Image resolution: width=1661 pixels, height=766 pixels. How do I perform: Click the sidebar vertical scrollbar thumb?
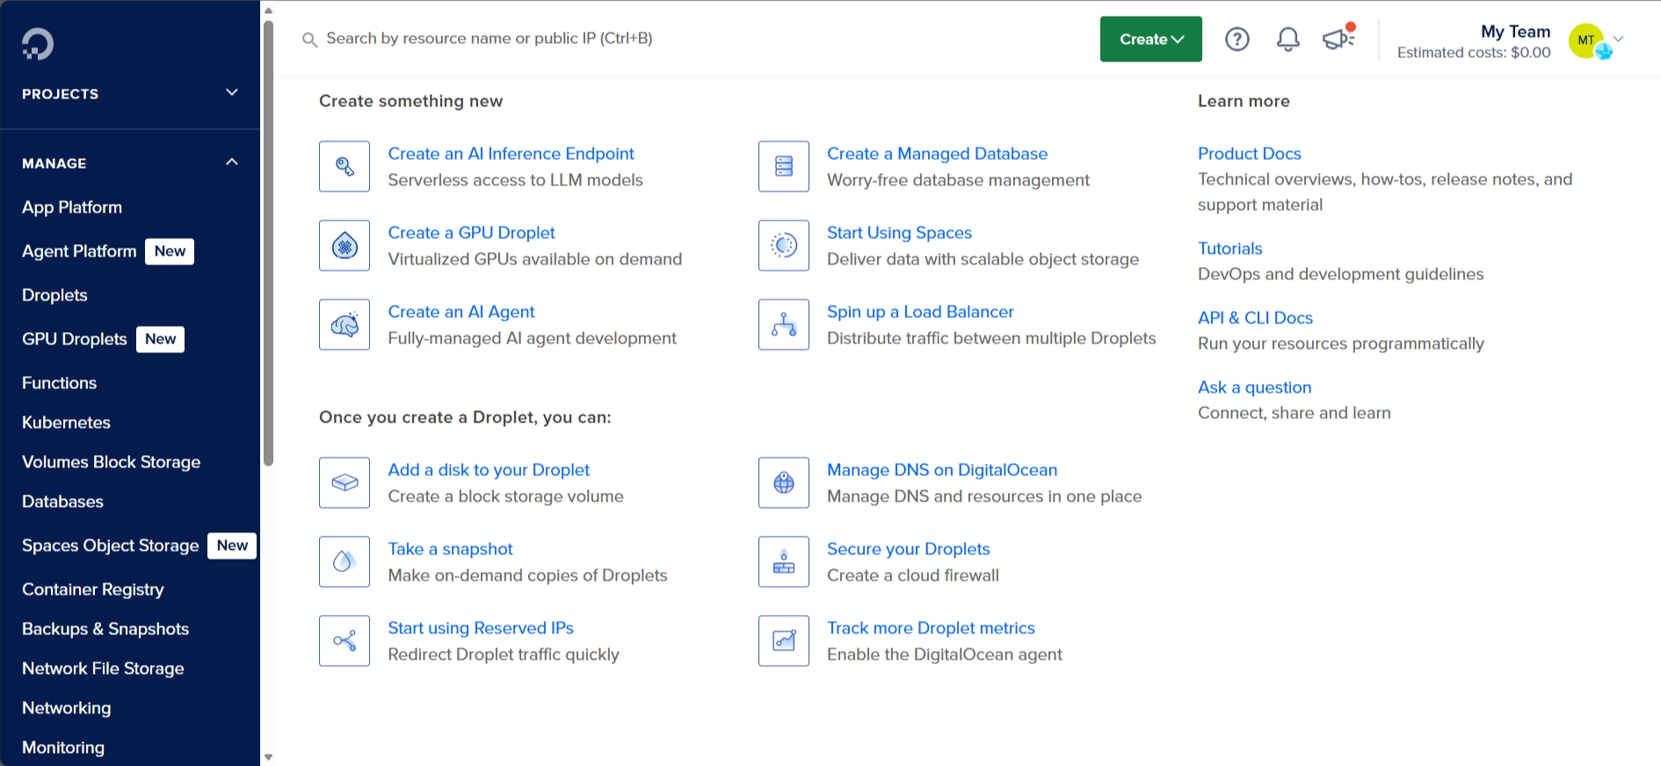pos(268,242)
